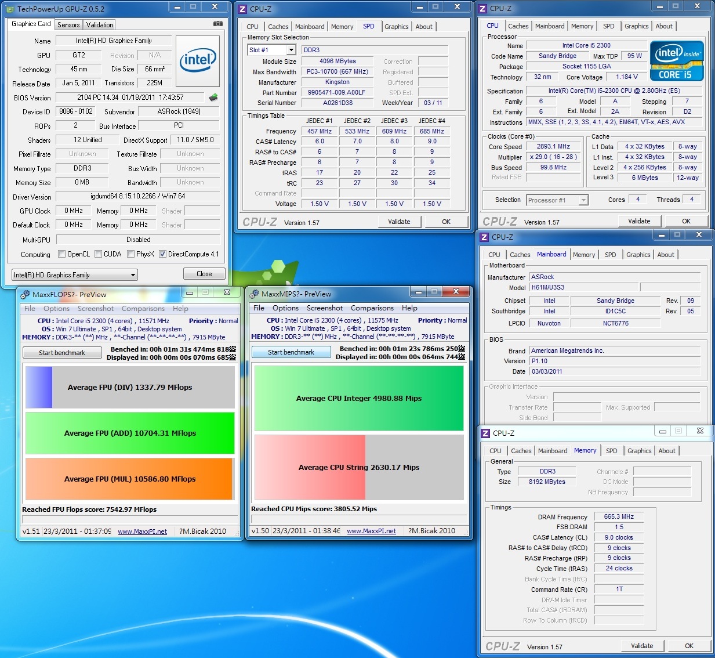Open the Validation tab in GPU-Z
This screenshot has width=715, height=658.
click(100, 25)
